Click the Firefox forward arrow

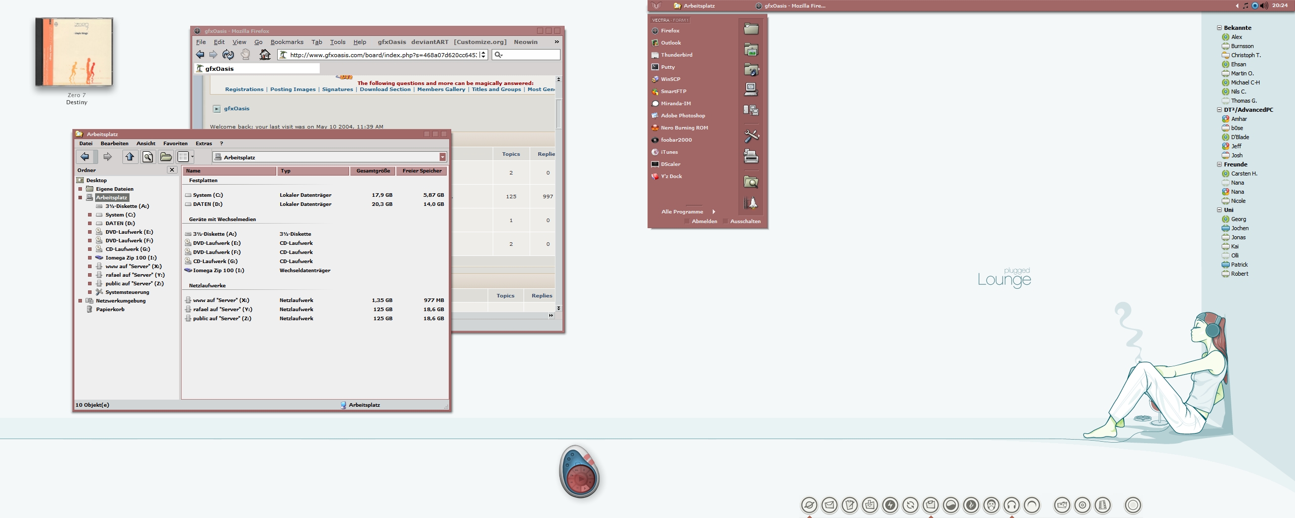(213, 55)
